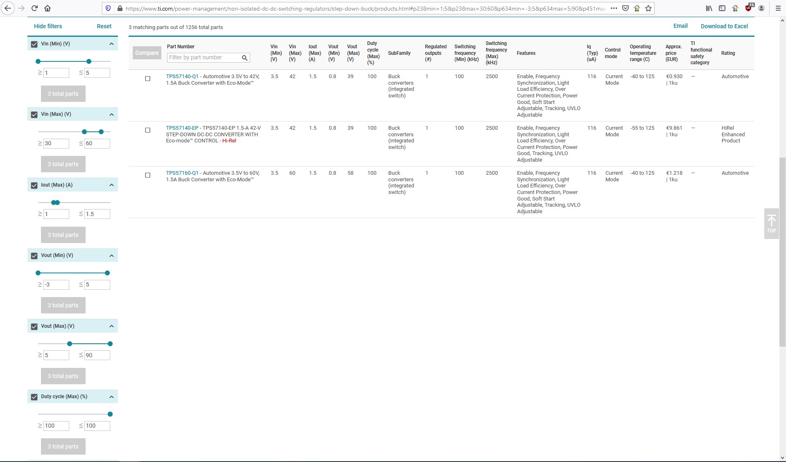
Task: Click the page vertical scrollbar thumb
Action: (782, 252)
